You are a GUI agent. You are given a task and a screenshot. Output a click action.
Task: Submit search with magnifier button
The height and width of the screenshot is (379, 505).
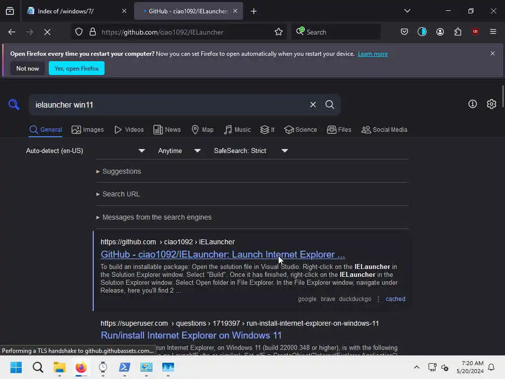tap(329, 105)
